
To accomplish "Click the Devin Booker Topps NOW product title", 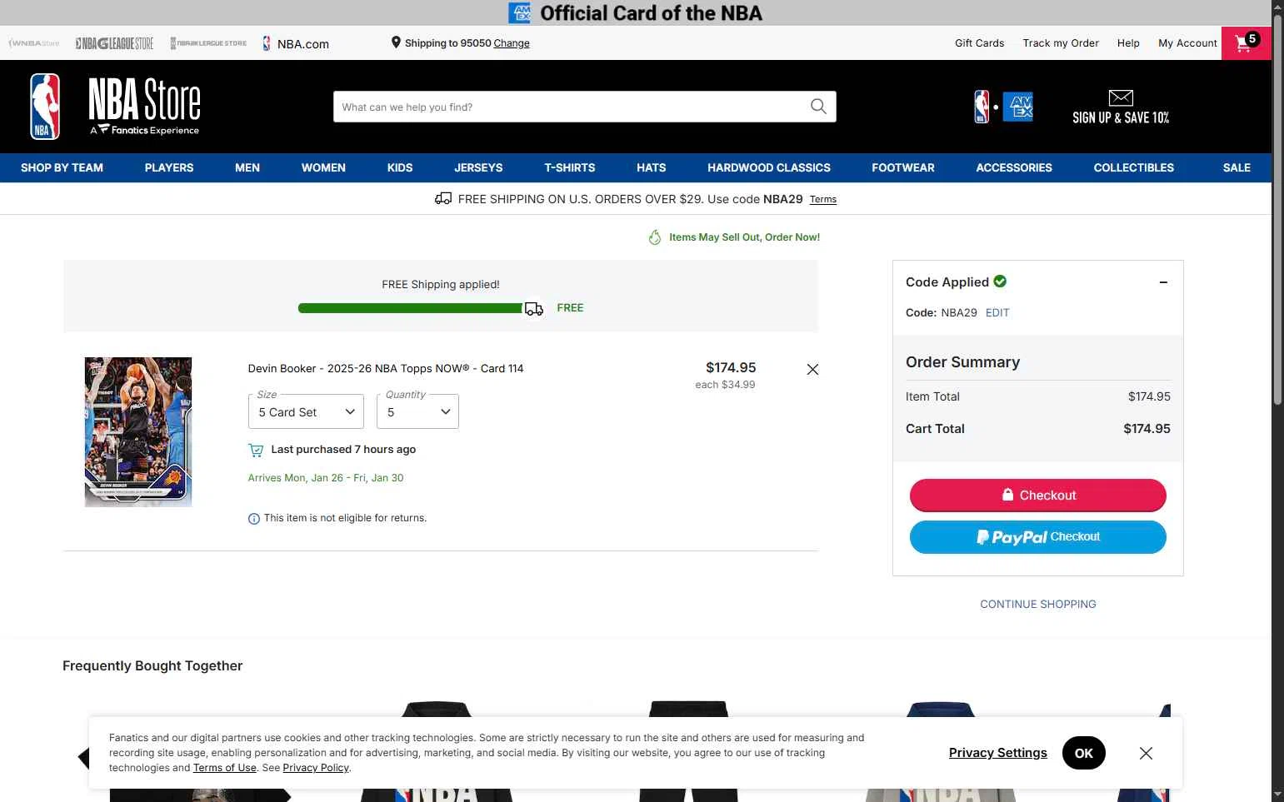I will coord(386,369).
